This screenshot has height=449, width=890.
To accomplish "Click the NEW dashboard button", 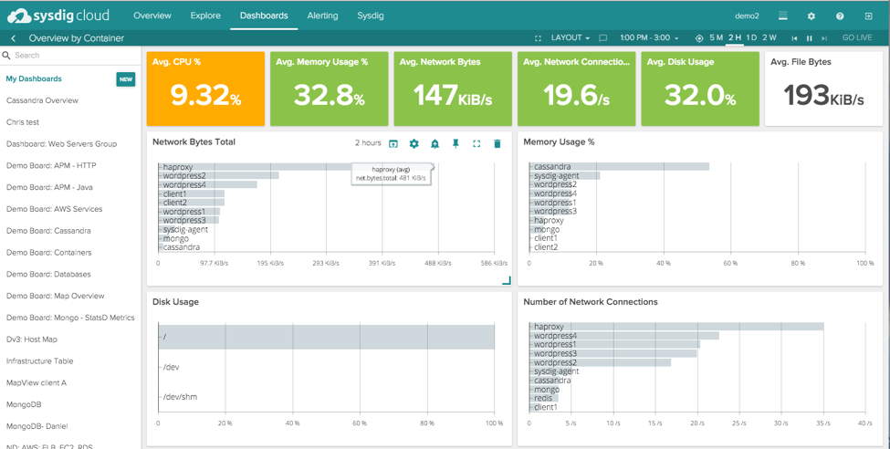I will click(x=125, y=79).
